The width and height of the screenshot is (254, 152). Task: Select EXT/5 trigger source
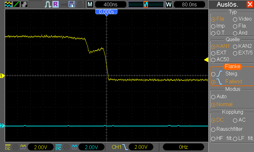(x=243, y=53)
